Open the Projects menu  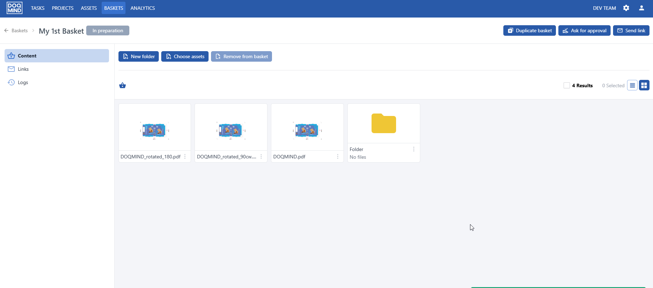click(x=63, y=8)
